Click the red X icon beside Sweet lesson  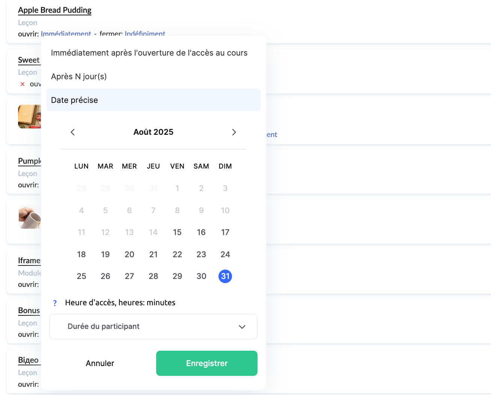point(23,84)
